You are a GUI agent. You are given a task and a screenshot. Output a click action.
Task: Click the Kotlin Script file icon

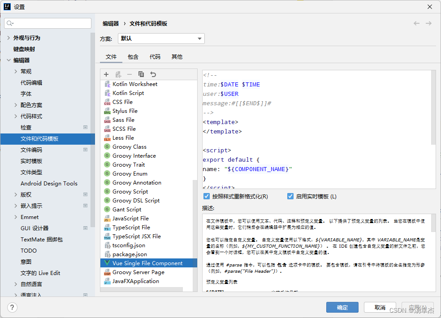click(107, 93)
